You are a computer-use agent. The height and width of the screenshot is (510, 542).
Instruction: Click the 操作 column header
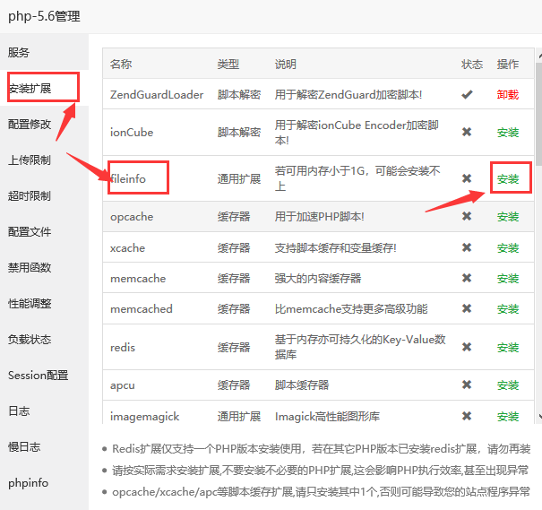[x=508, y=64]
